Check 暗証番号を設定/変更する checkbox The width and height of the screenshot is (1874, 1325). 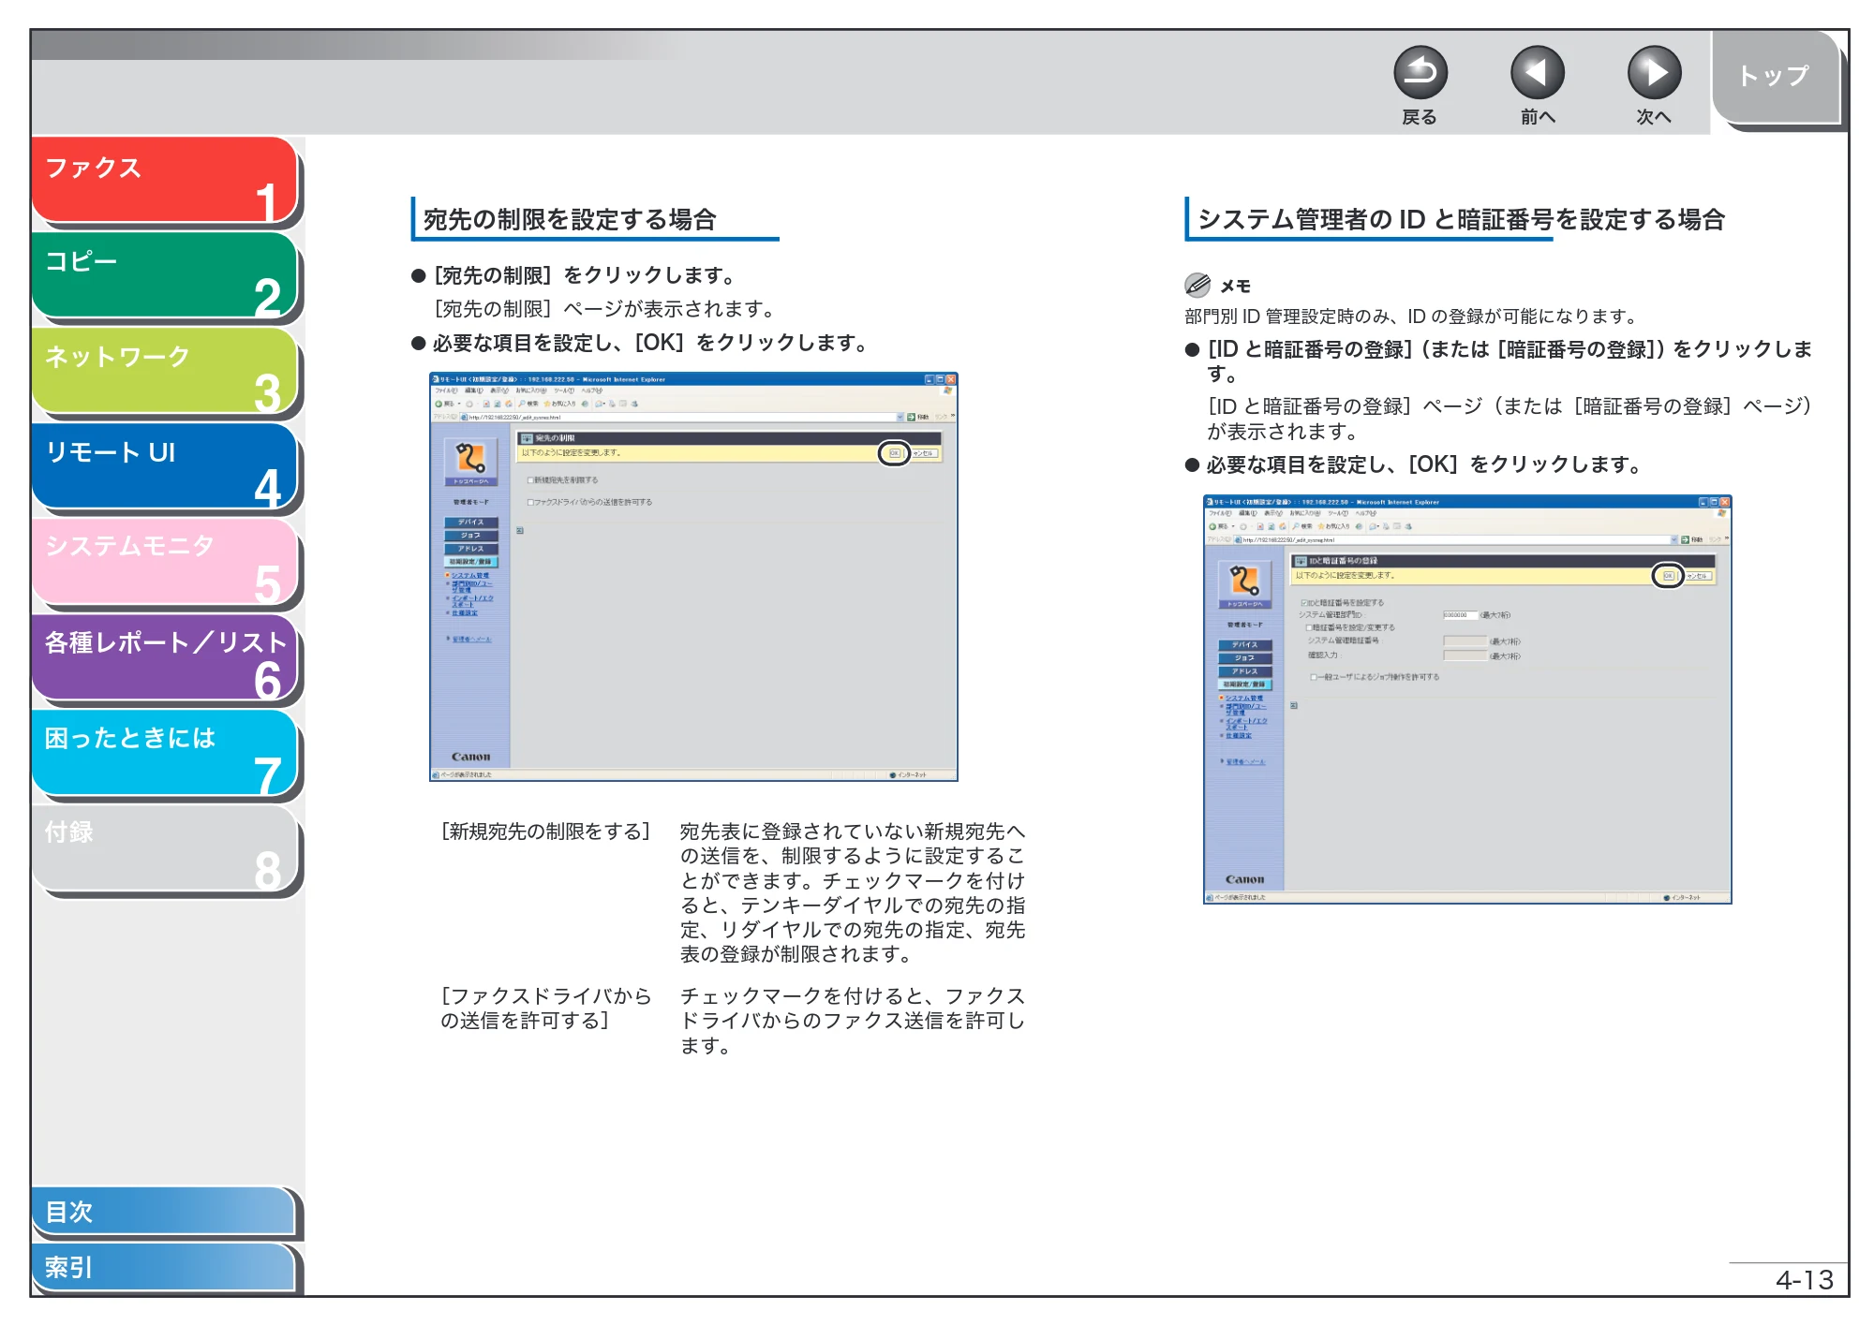pyautogui.click(x=1309, y=627)
